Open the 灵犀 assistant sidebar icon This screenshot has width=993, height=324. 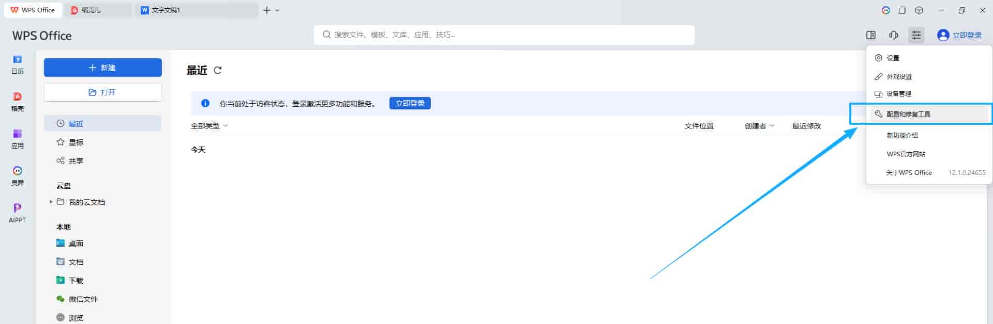pos(18,176)
